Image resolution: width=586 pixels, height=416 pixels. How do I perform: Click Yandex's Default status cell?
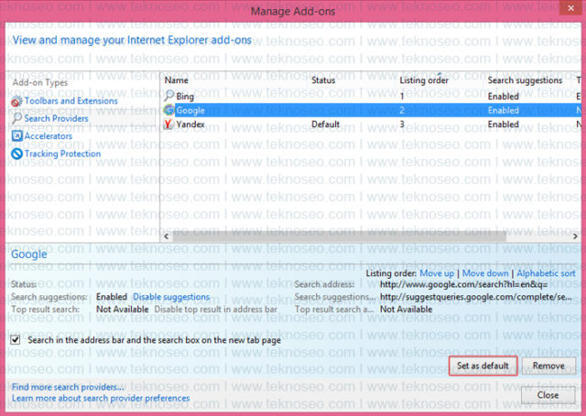point(326,124)
